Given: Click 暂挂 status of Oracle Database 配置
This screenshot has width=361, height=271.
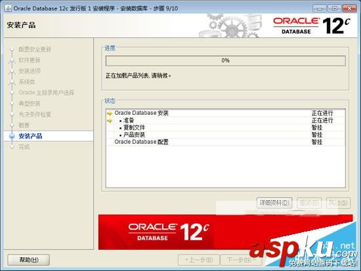Looking at the screenshot, I should (x=317, y=142).
